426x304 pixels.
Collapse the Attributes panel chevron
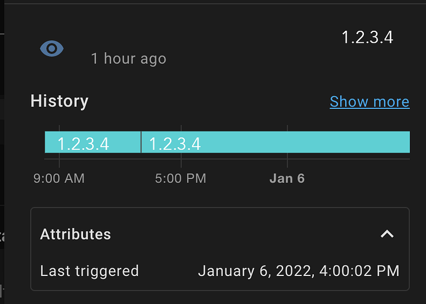pos(387,234)
